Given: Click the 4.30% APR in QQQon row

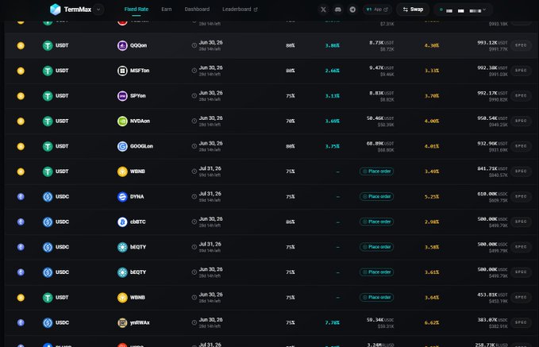Looking at the screenshot, I should point(432,45).
